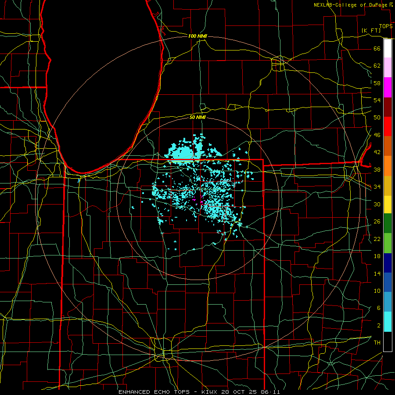Click the '66' legend value
Image resolution: width=395 pixels, height=395 pixels.
coord(377,48)
